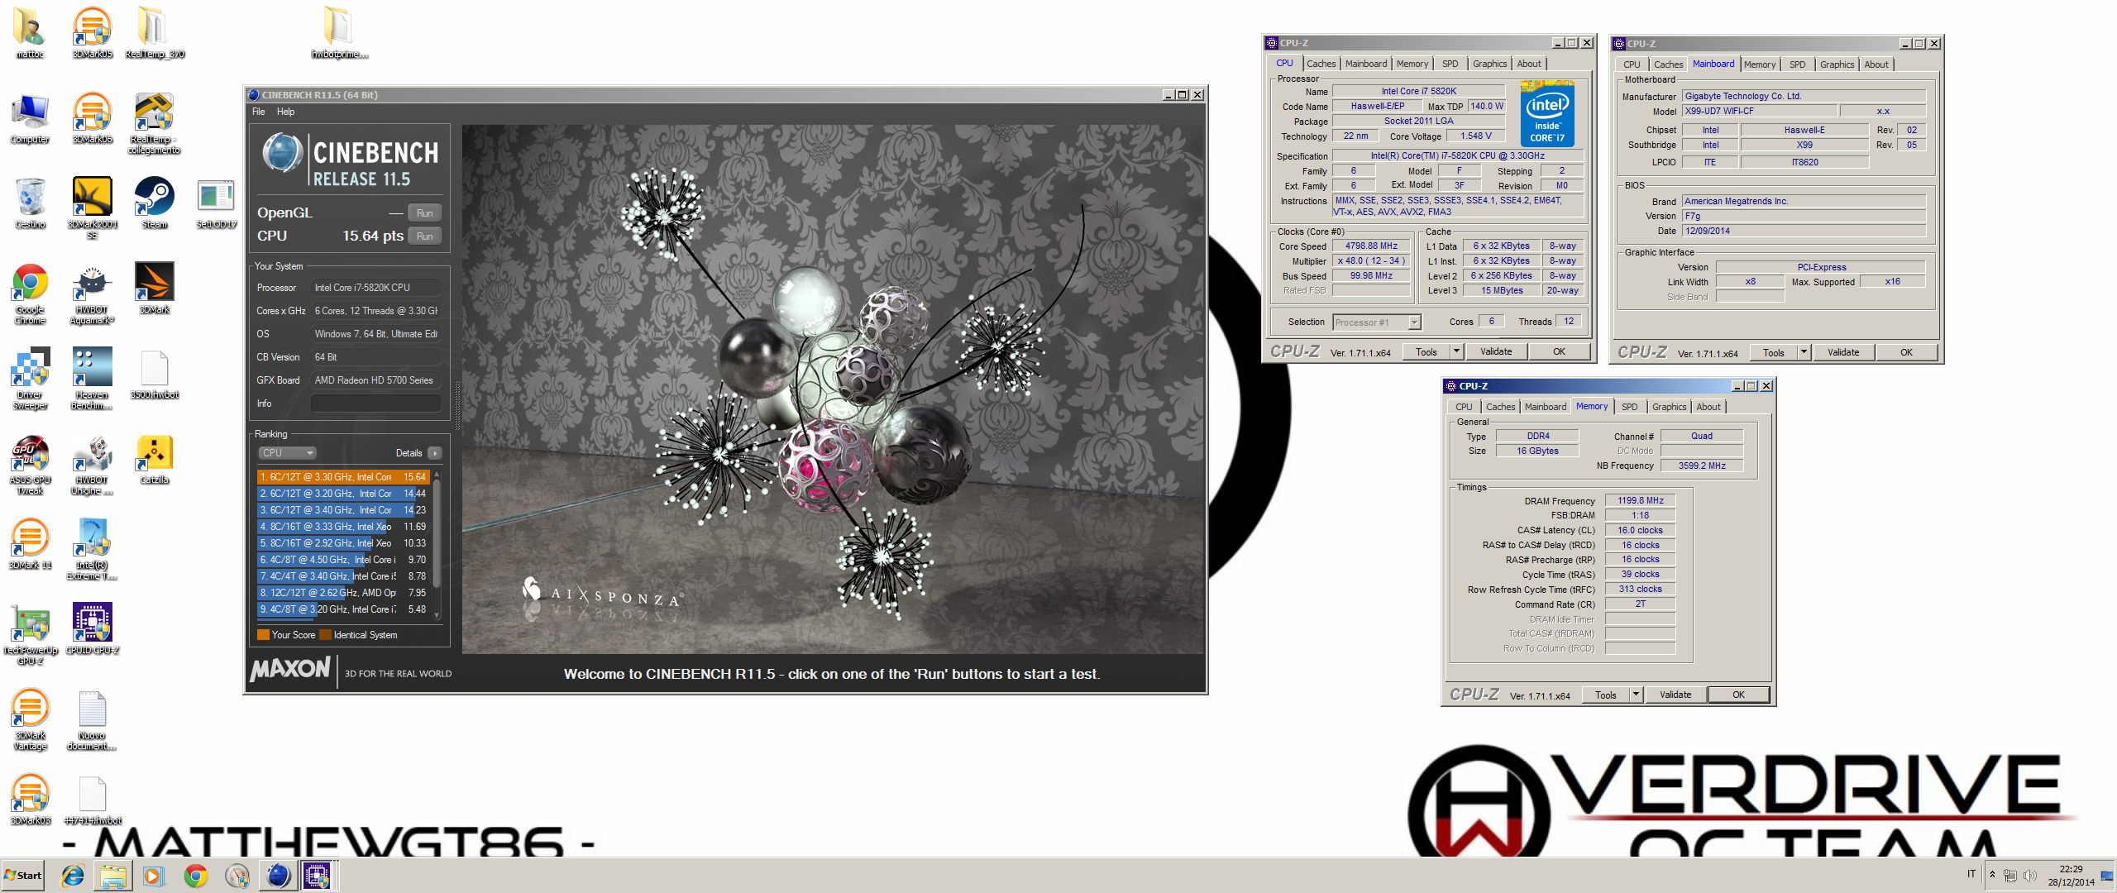Open HWBOT Aquamark3 shortcut

92,294
